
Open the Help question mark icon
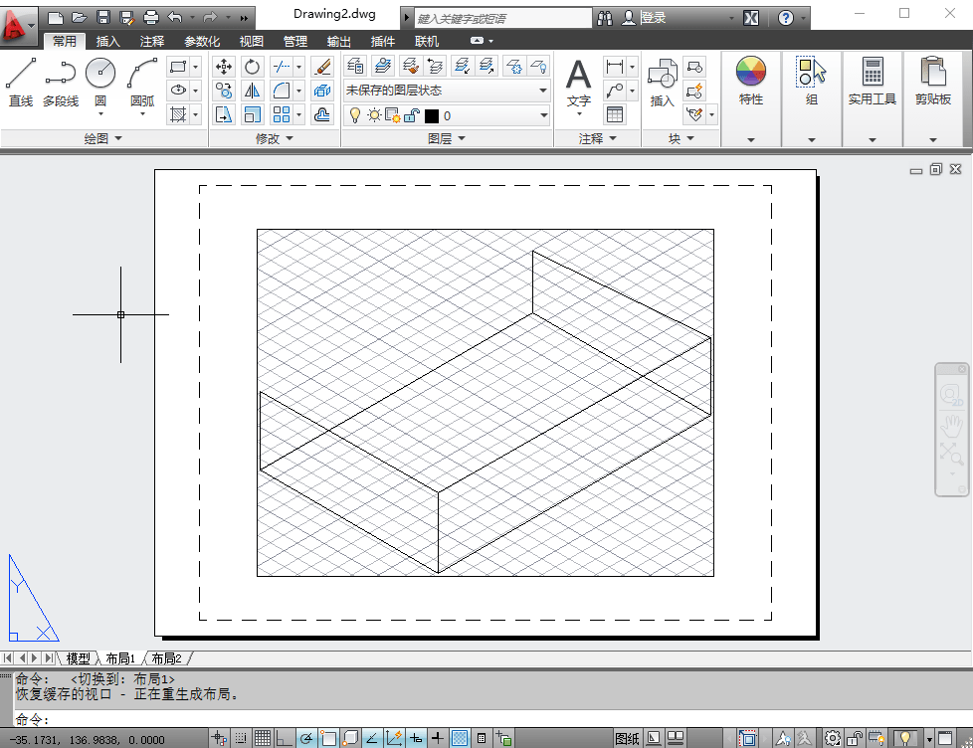tap(785, 18)
